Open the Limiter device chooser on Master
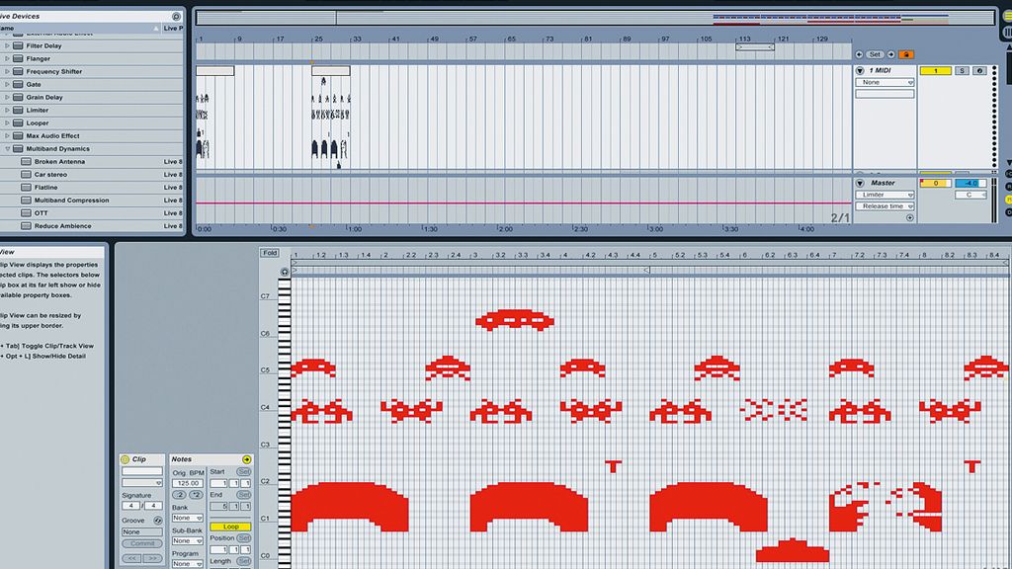 coord(885,195)
